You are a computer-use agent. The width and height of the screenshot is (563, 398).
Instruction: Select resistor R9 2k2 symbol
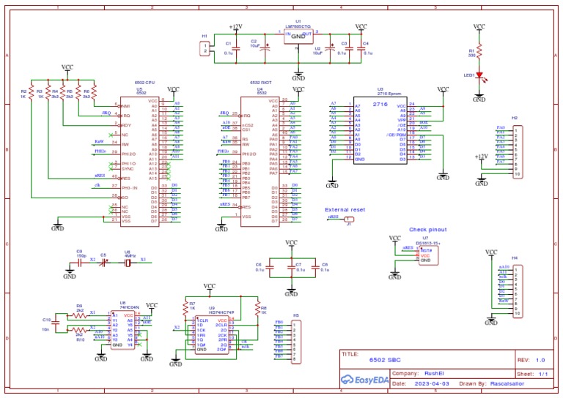[80, 315]
